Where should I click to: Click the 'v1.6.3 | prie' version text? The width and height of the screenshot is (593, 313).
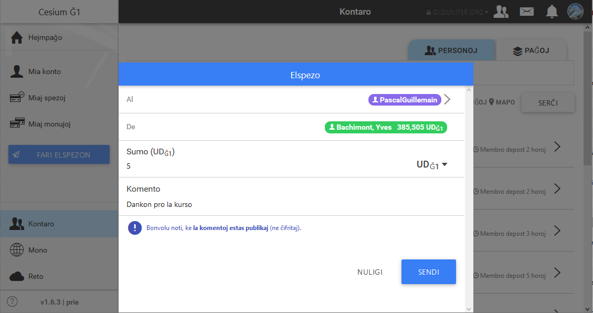[x=59, y=302]
